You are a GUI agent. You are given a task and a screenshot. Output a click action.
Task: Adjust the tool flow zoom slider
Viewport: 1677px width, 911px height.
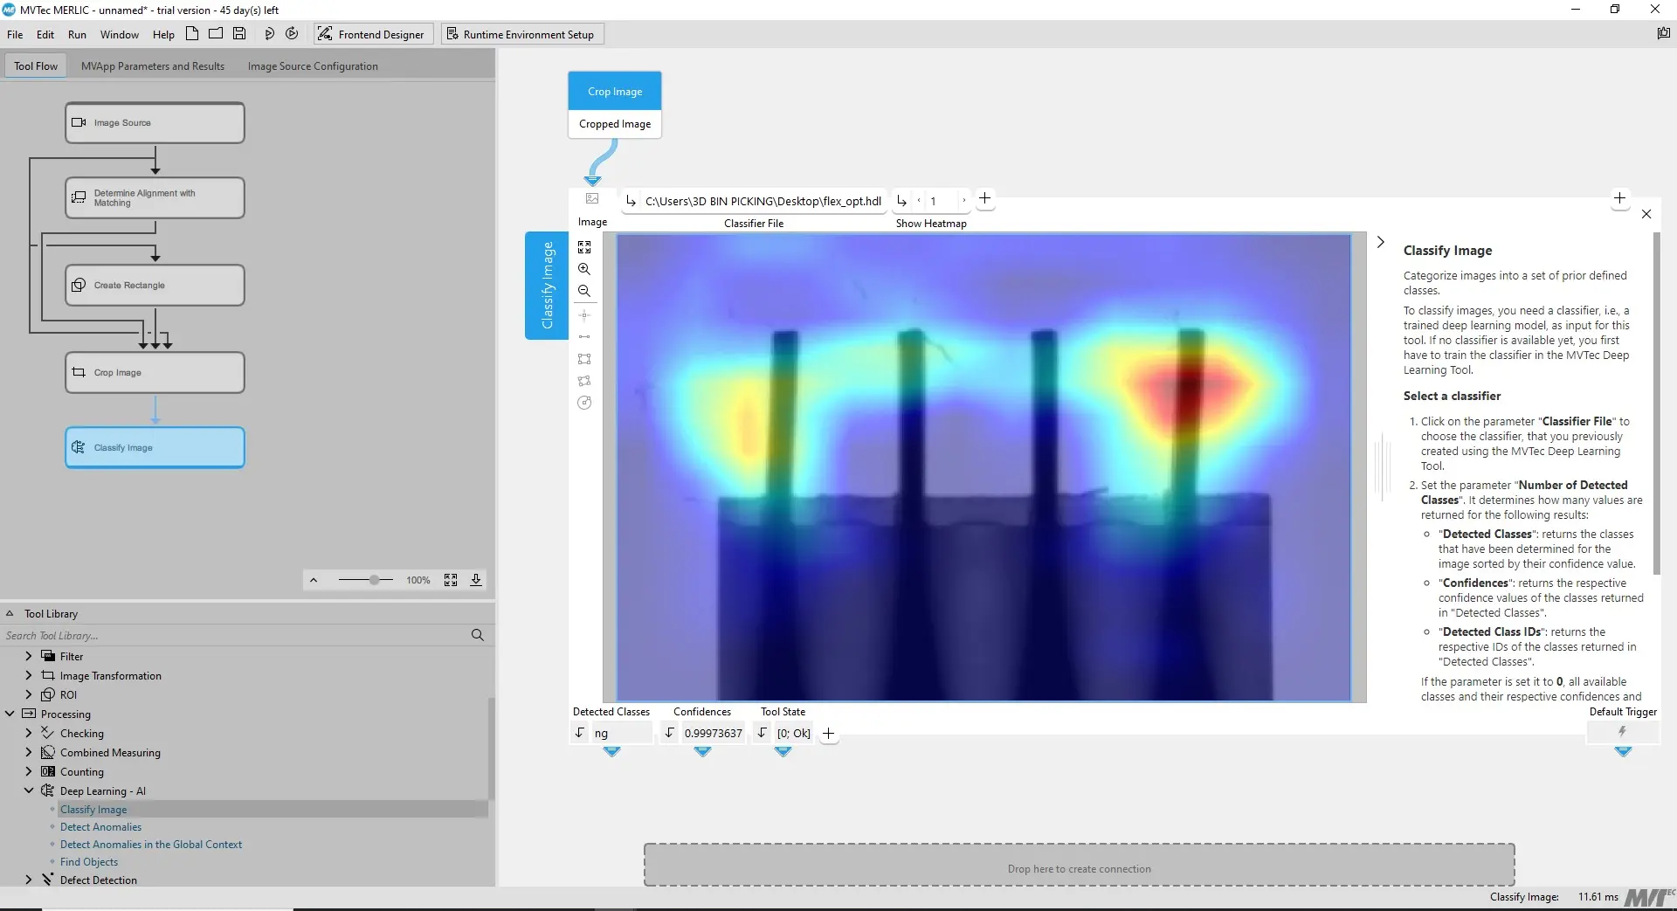[x=375, y=580]
